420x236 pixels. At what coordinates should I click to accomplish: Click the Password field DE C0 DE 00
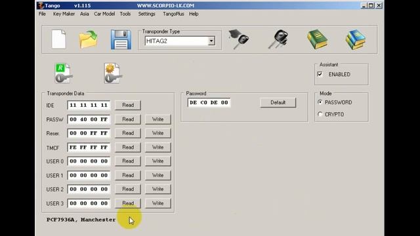click(209, 102)
